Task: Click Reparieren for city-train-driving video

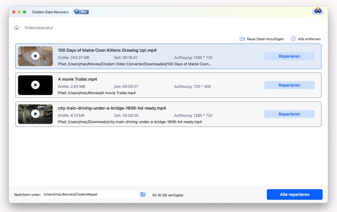Action: [x=289, y=114]
